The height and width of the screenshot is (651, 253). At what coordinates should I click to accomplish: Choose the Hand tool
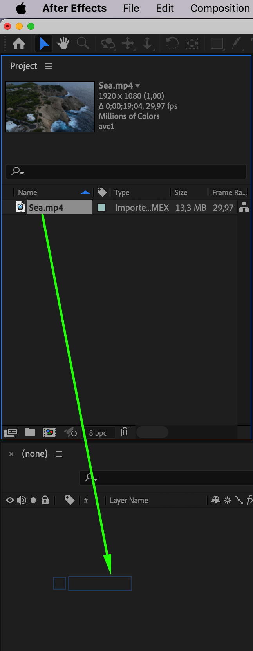tap(63, 43)
